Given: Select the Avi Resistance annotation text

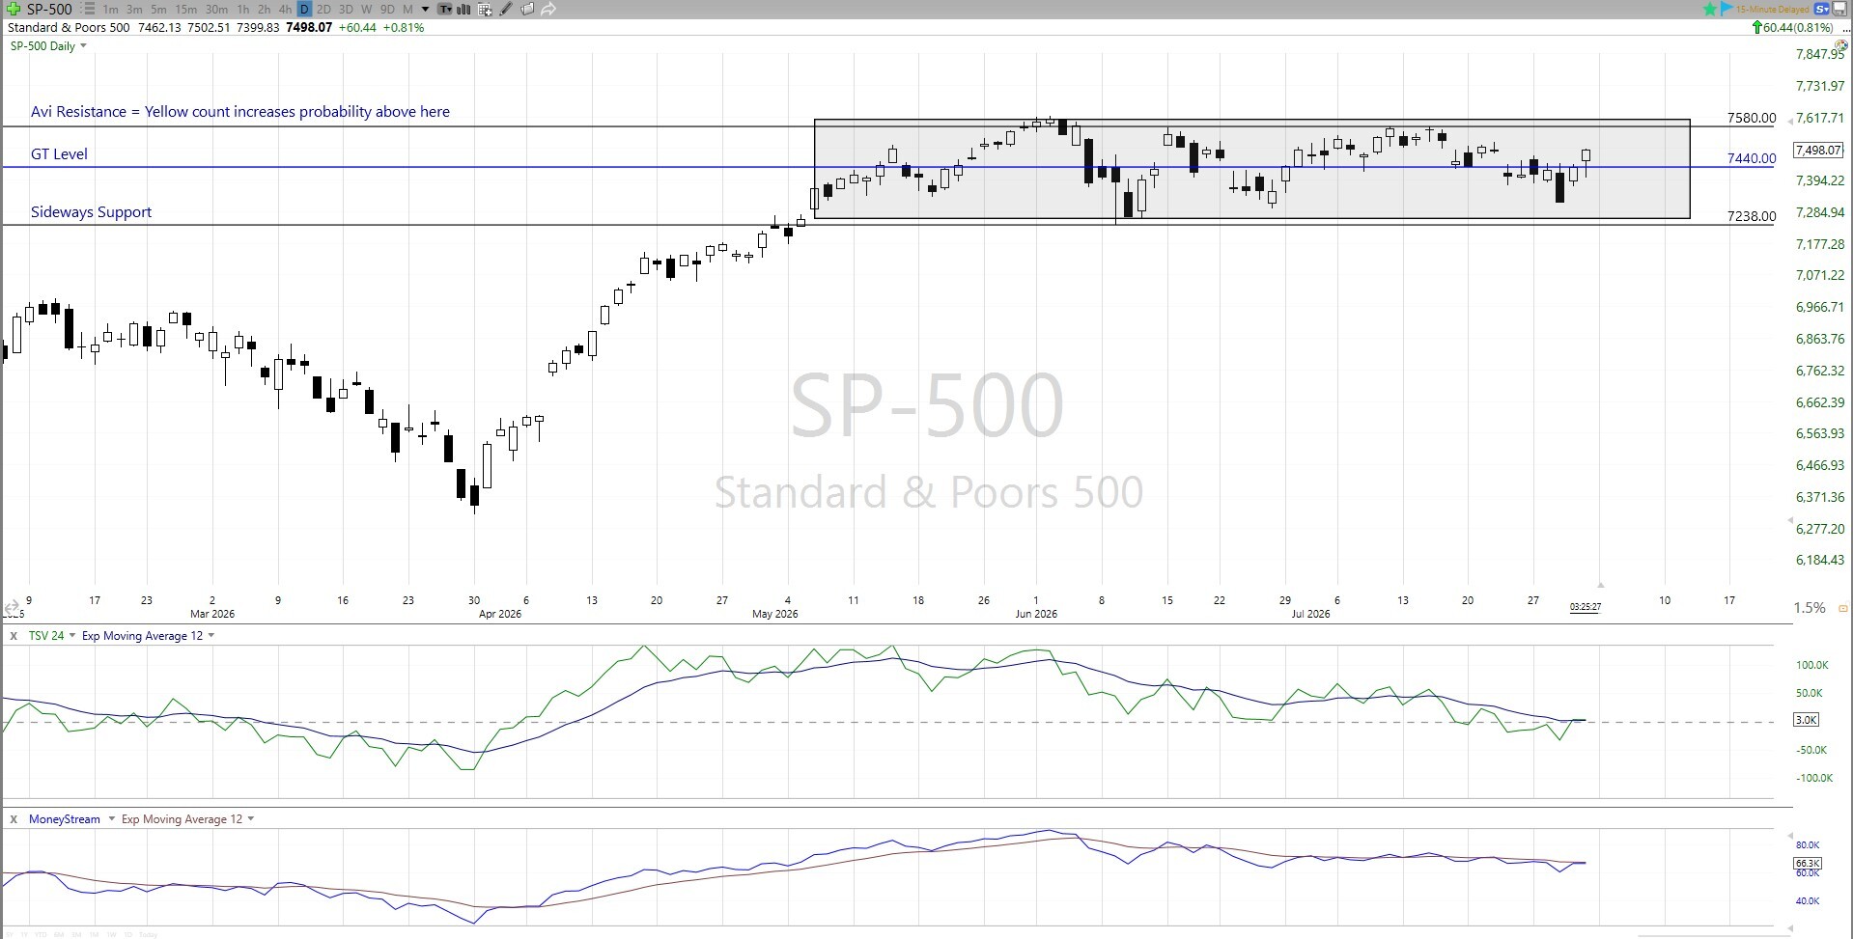Looking at the screenshot, I should pyautogui.click(x=240, y=112).
